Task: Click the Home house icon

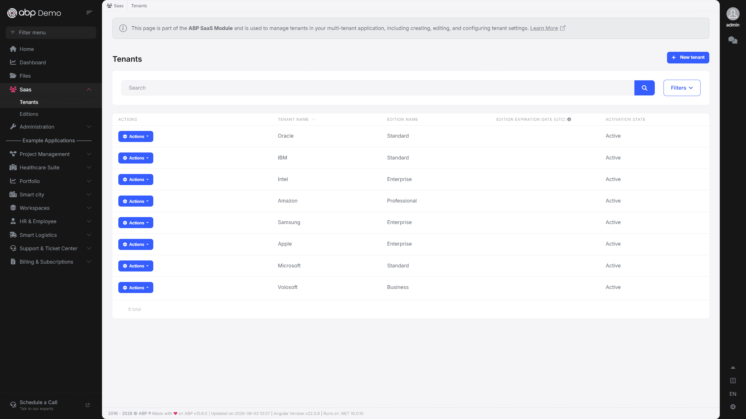Action: pyautogui.click(x=13, y=49)
